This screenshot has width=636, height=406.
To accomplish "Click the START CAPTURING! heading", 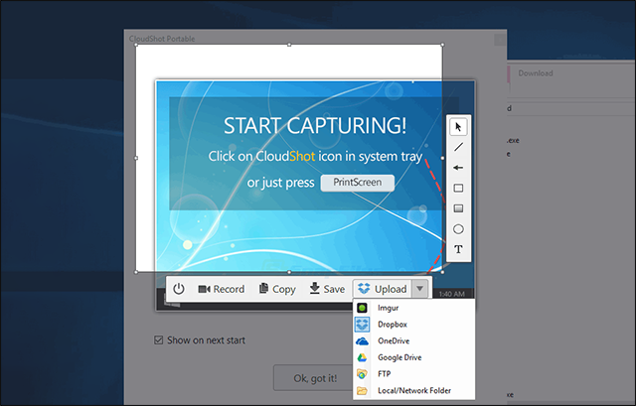I will (x=315, y=125).
